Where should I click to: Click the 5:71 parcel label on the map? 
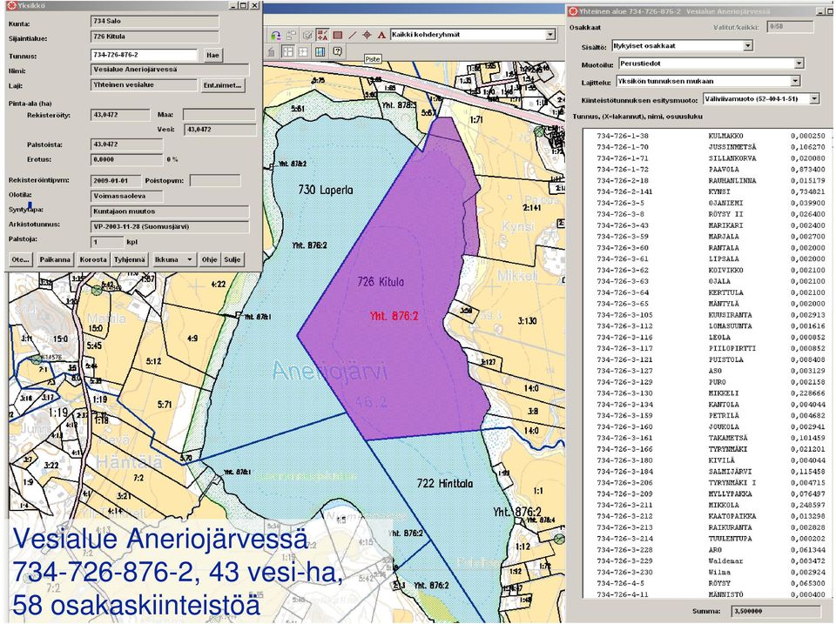pos(165,405)
